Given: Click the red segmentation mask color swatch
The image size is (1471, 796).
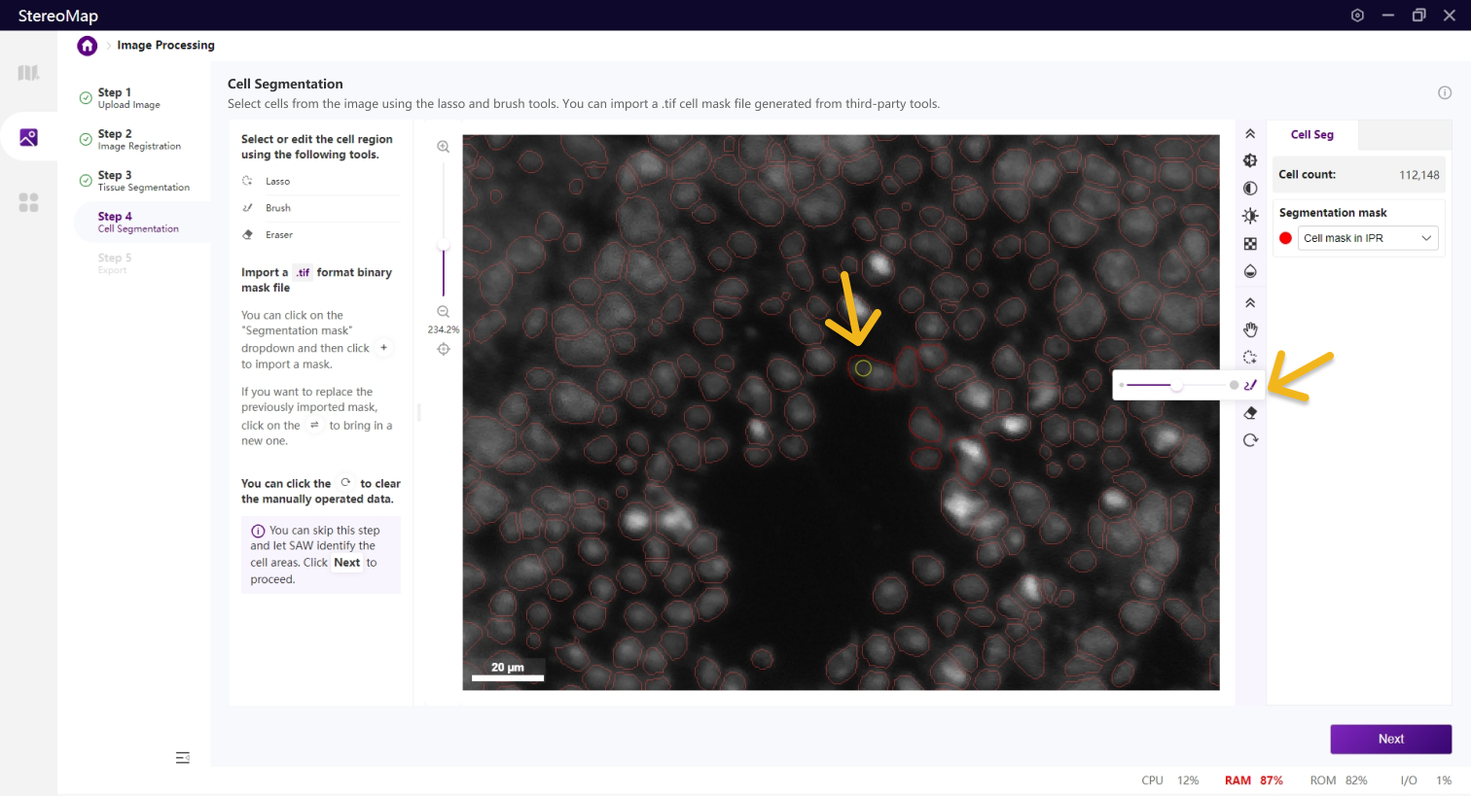Looking at the screenshot, I should point(1285,238).
